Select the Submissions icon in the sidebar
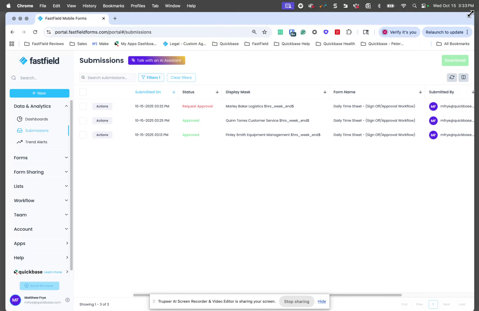The width and height of the screenshot is (479, 311). [19, 130]
